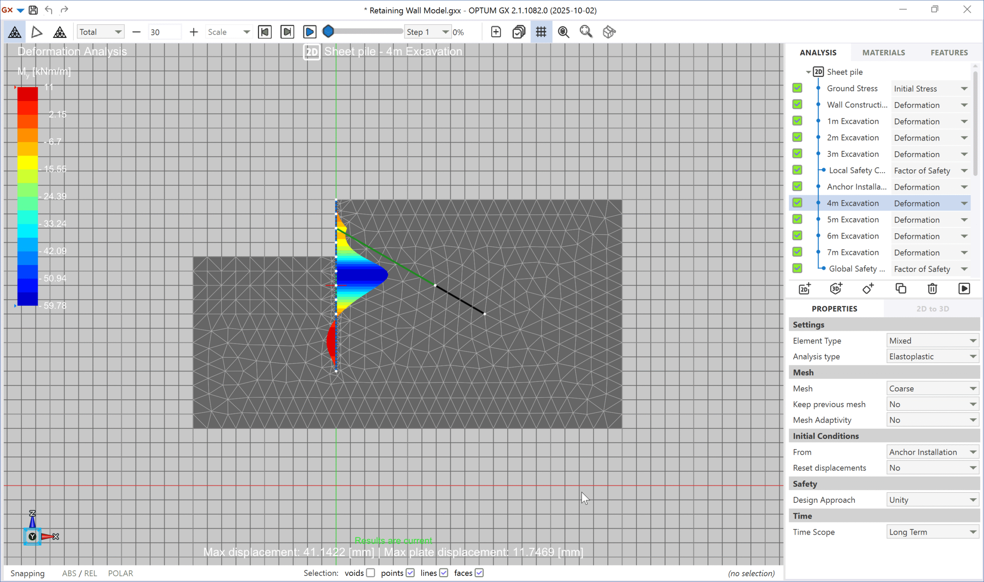Click the add 3D analysis icon

[x=836, y=289]
